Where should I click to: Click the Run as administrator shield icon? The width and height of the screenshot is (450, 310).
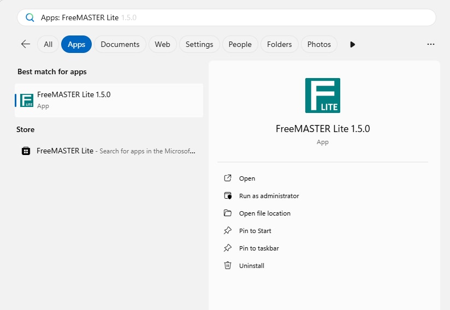point(228,195)
